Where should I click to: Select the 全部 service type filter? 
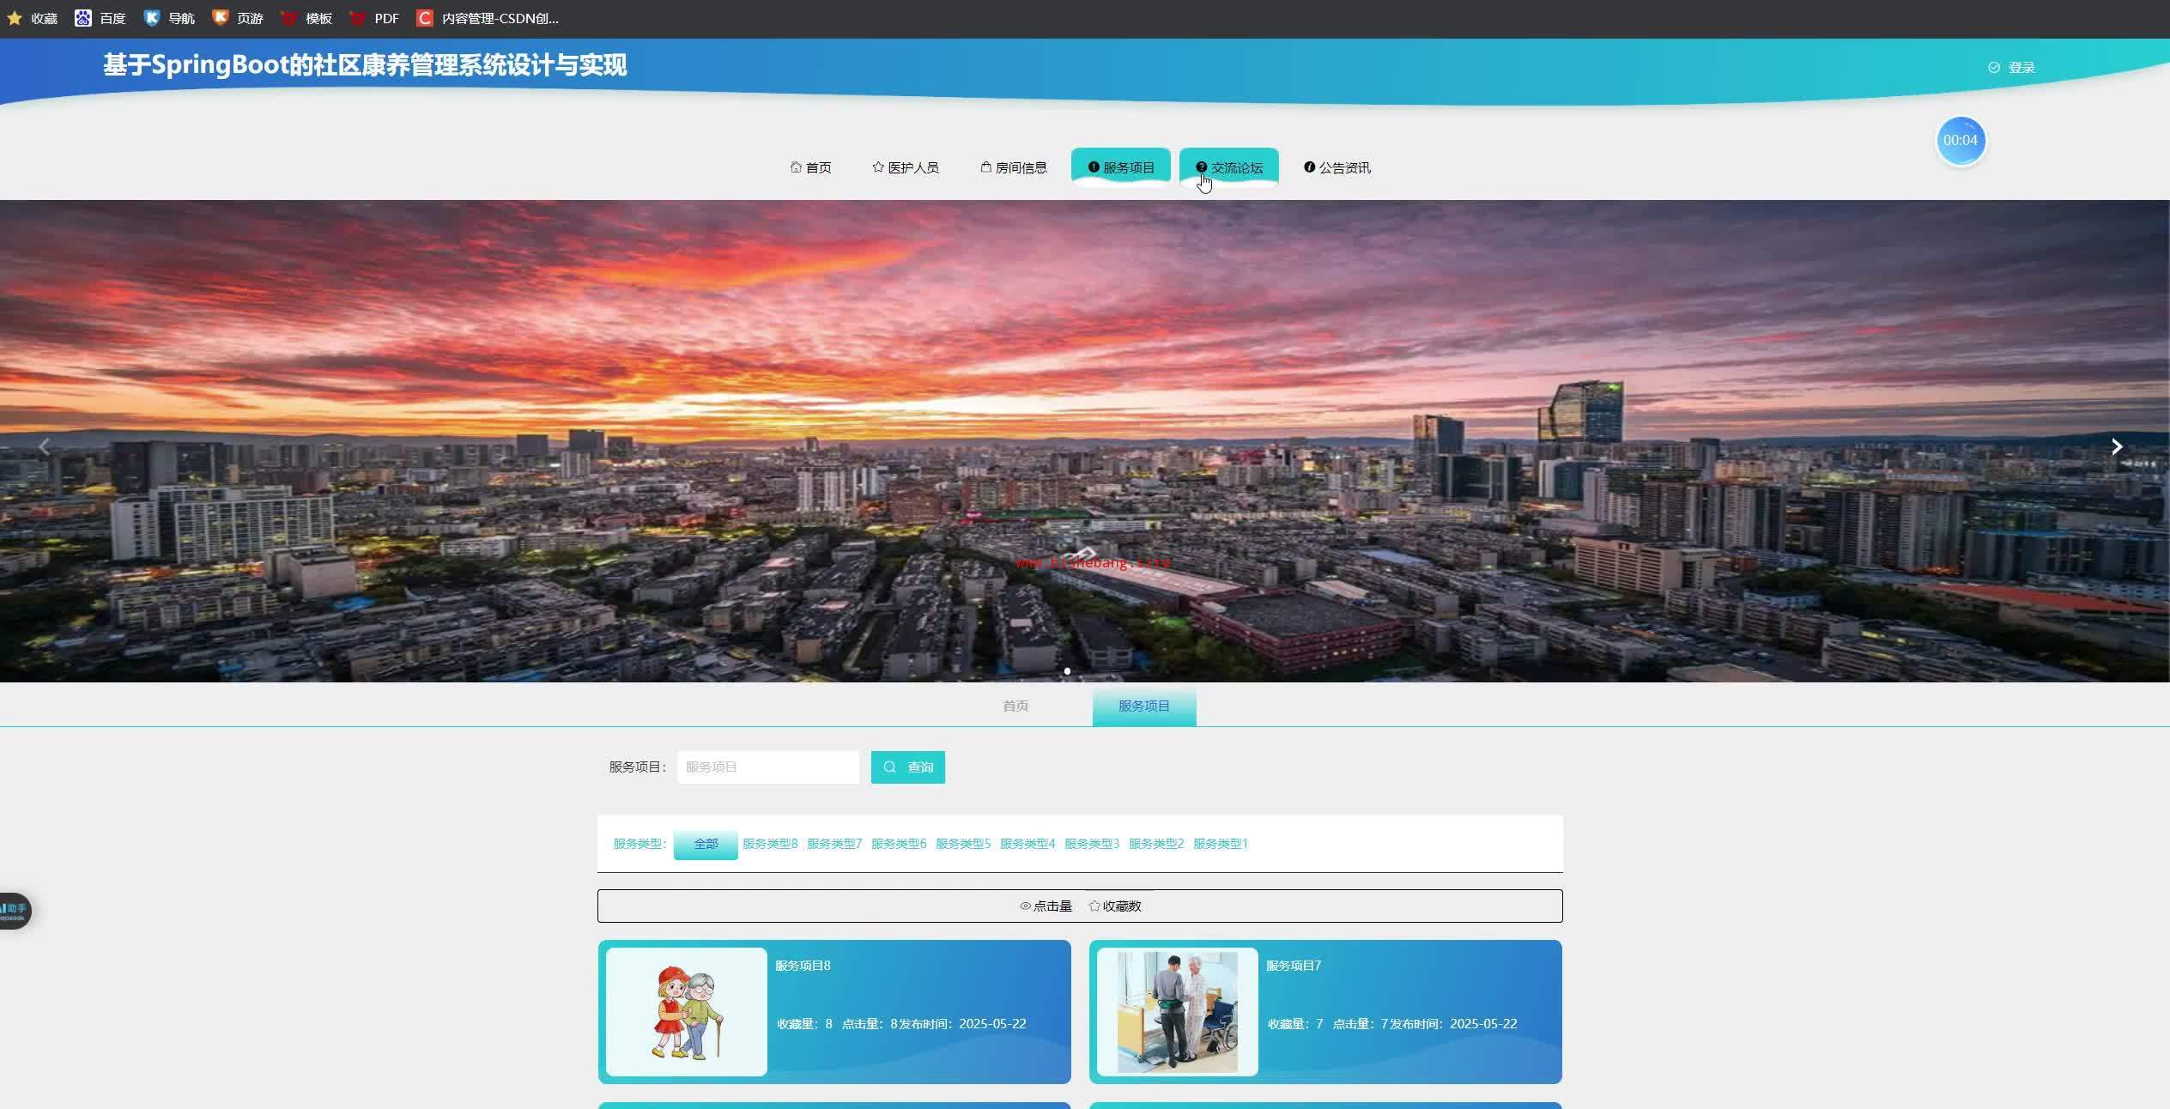(x=706, y=845)
